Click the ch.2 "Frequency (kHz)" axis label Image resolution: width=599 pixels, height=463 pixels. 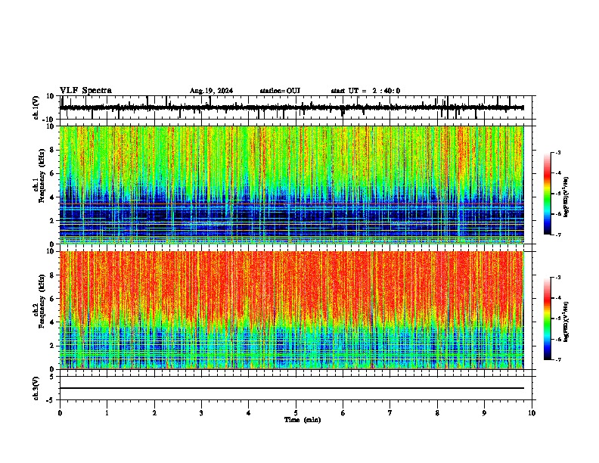tap(42, 301)
